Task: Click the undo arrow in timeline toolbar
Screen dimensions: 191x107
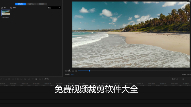Action: click(x=1, y=79)
